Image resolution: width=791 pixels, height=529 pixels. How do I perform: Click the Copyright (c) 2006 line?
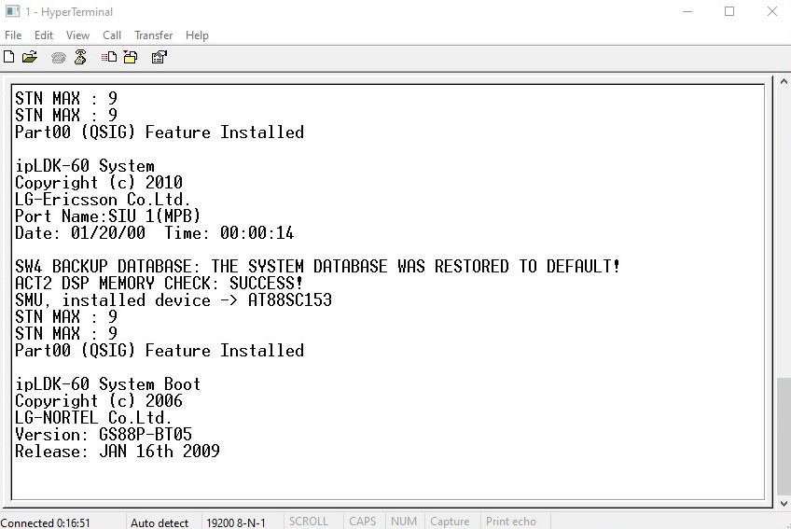[98, 401]
